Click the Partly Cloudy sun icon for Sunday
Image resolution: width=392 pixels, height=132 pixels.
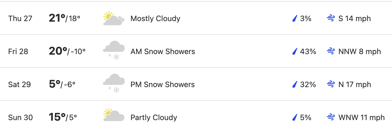point(114,115)
